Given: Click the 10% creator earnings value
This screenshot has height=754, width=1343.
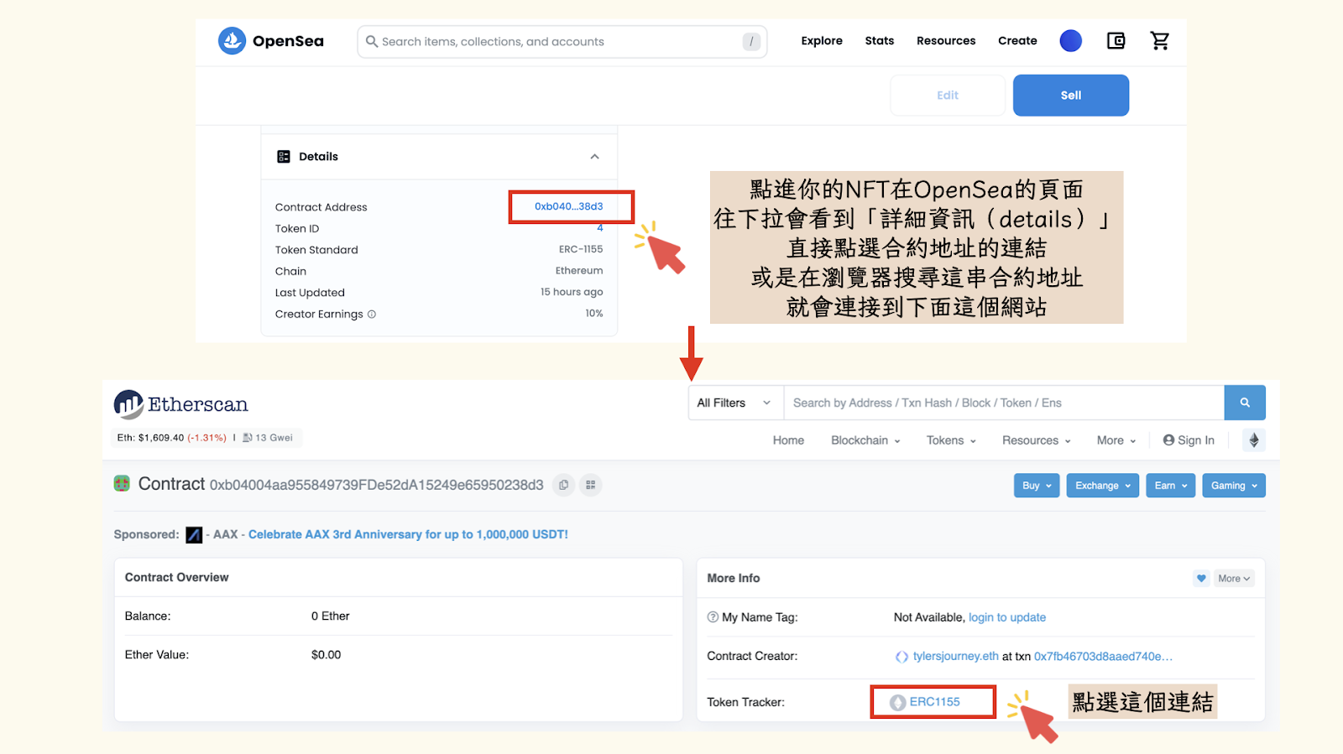Looking at the screenshot, I should [594, 314].
